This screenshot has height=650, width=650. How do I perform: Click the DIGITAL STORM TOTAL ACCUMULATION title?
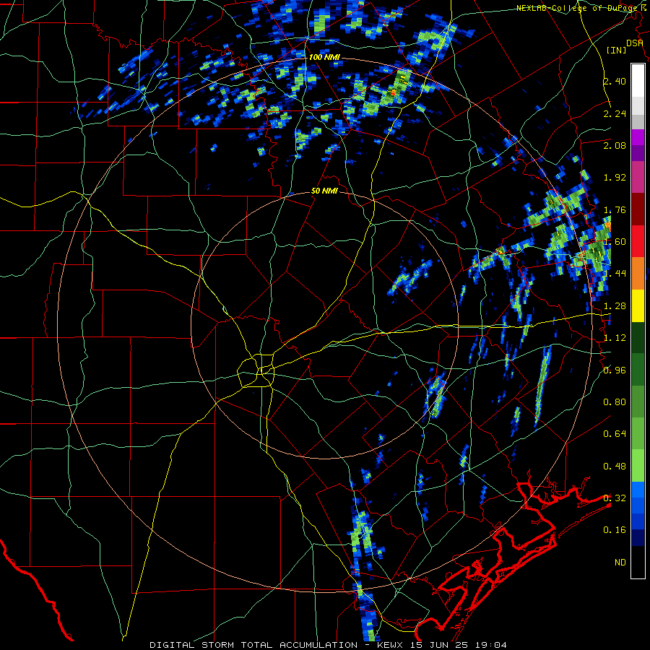(253, 645)
